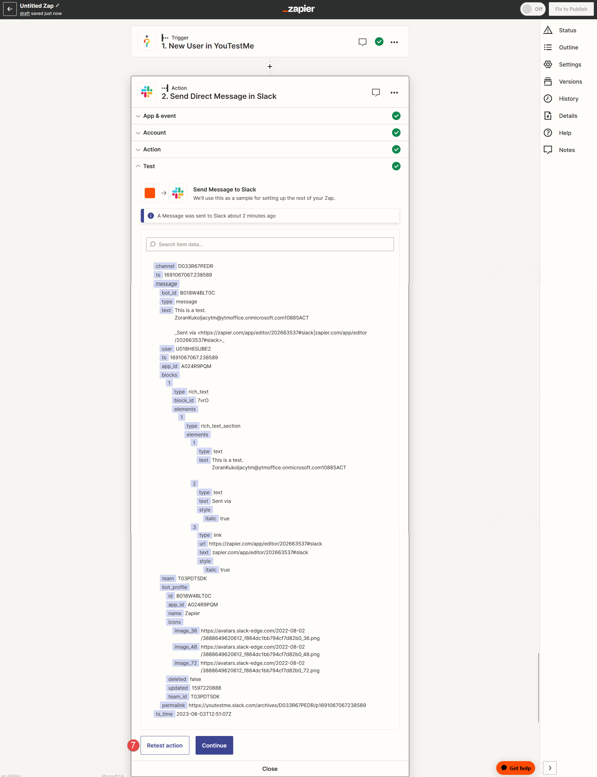
Task: Toggle the Zap On/Off switch
Action: (x=532, y=9)
